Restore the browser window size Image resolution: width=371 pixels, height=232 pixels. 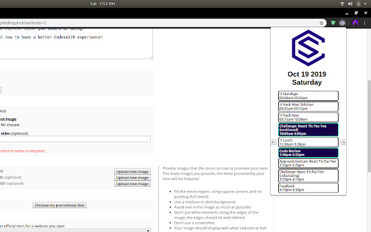point(356,13)
